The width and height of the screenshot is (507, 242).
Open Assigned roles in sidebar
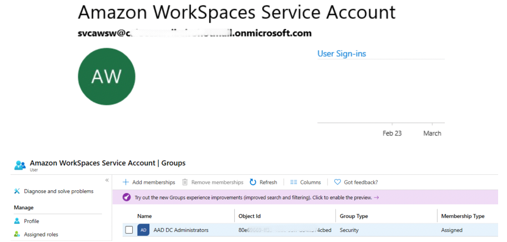[x=41, y=234]
